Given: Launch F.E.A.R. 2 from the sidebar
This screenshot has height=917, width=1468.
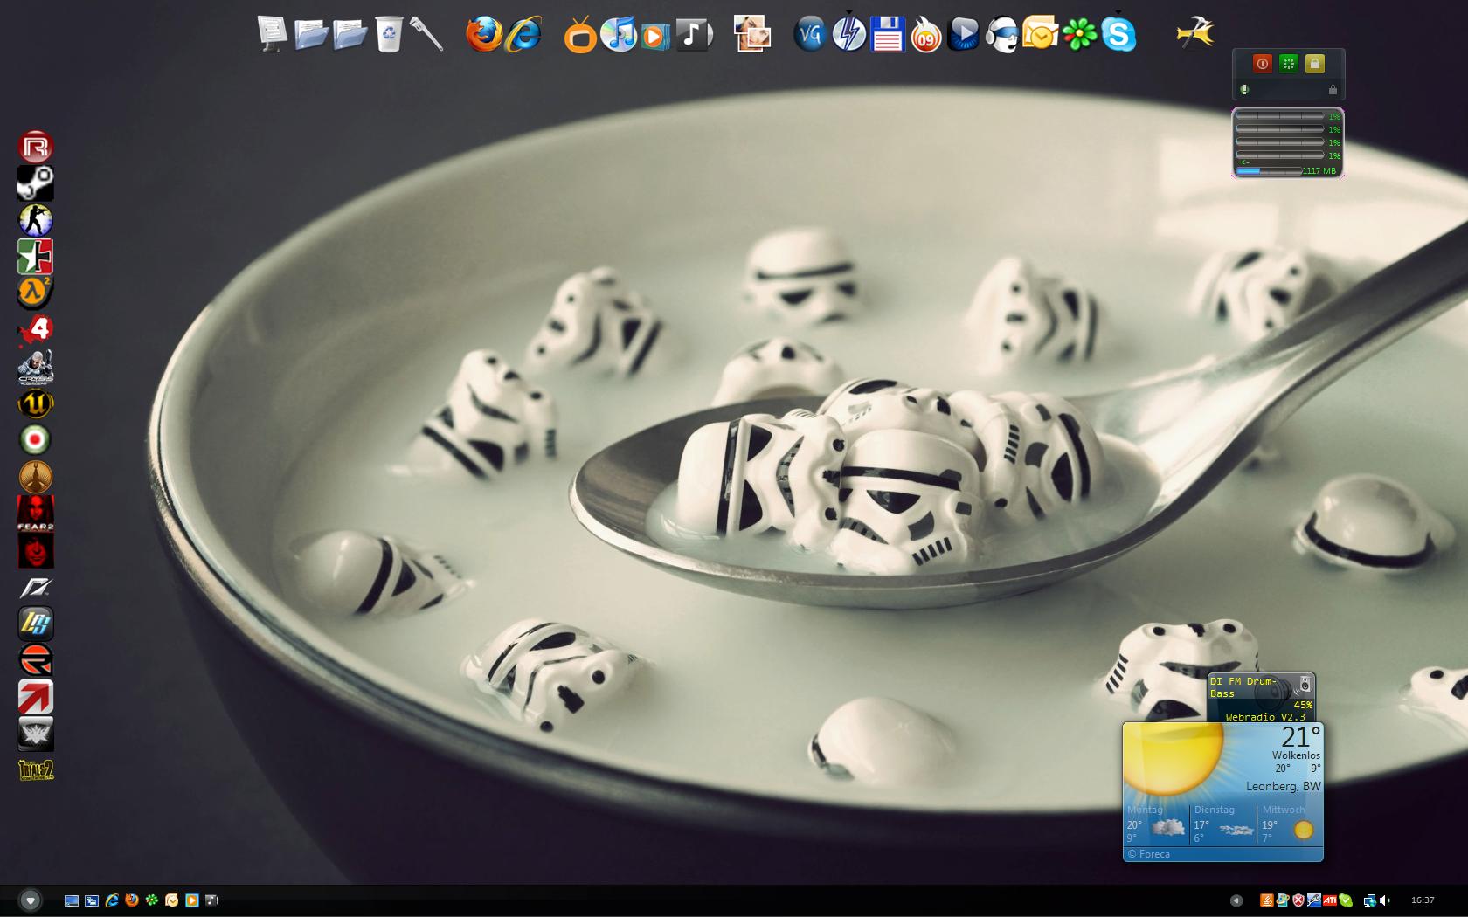Looking at the screenshot, I should coord(36,514).
